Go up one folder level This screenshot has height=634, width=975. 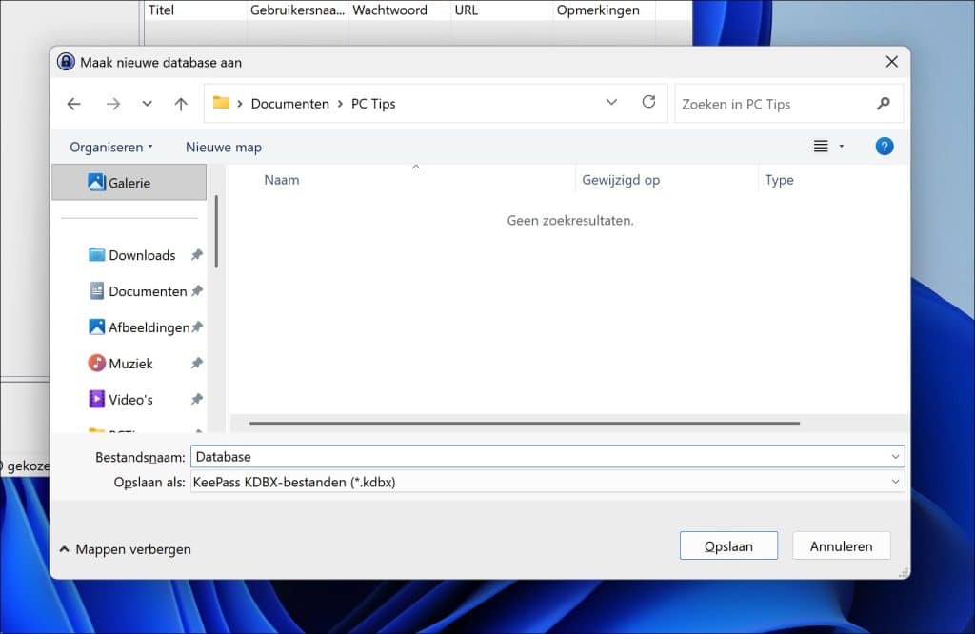point(181,104)
